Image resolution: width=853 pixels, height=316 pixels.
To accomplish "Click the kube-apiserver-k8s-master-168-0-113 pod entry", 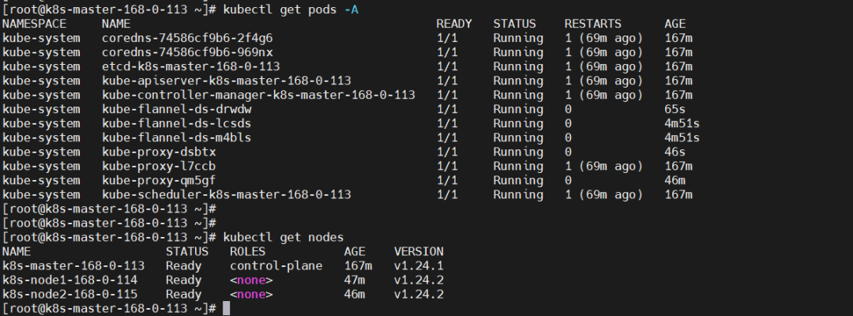I will 227,81.
